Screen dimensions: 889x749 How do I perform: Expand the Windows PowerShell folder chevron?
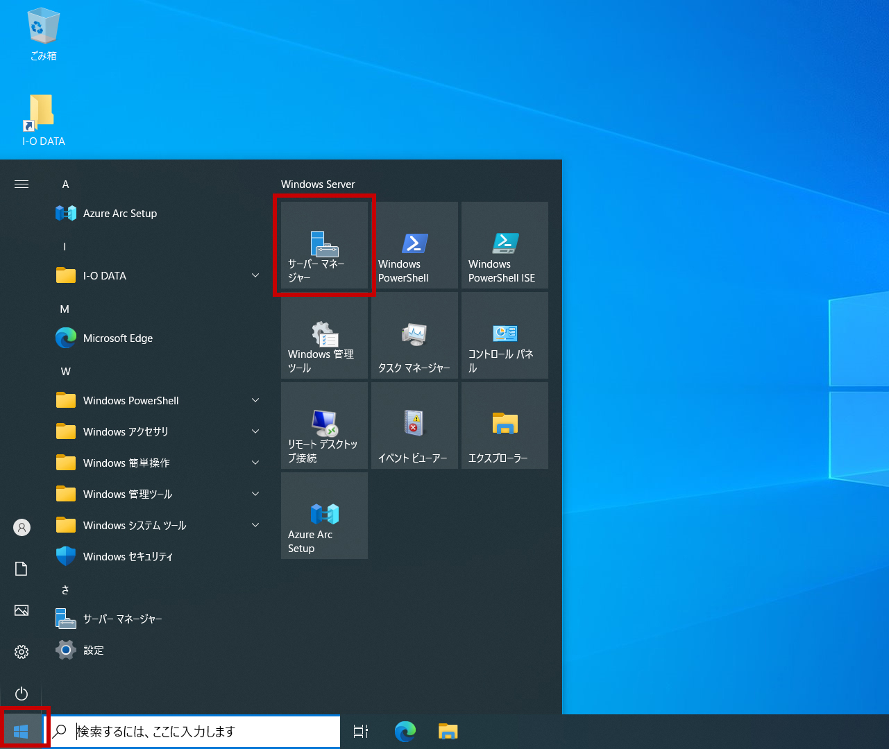point(255,401)
